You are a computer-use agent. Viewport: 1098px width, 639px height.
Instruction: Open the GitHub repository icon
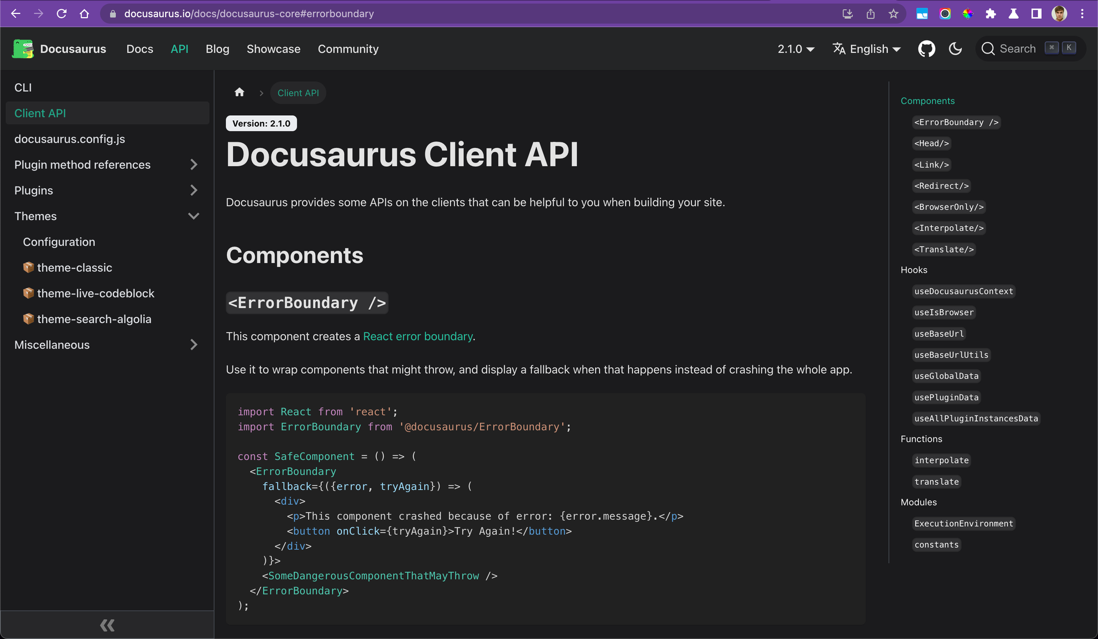[926, 49]
